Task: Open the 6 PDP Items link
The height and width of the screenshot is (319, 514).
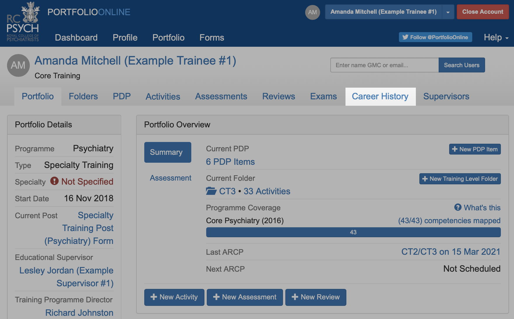Action: click(230, 162)
